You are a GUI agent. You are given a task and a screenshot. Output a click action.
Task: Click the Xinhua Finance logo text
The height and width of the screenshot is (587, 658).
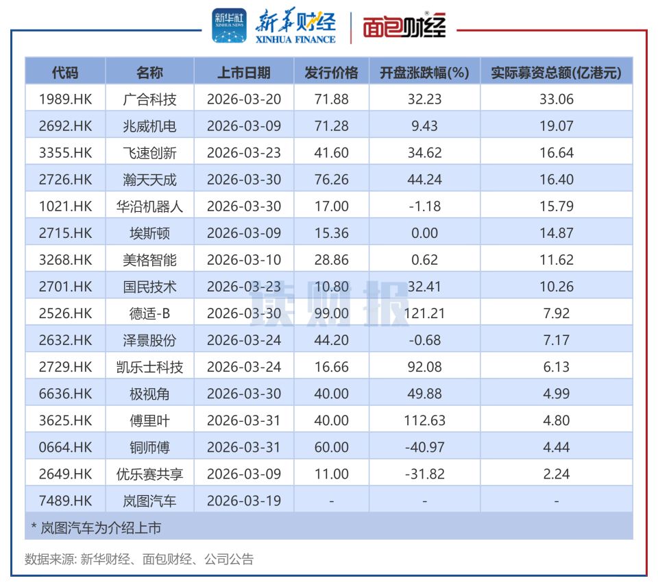click(x=295, y=25)
